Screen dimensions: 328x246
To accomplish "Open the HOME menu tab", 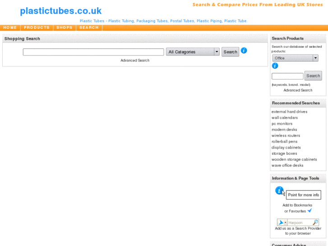I will coord(10,28).
